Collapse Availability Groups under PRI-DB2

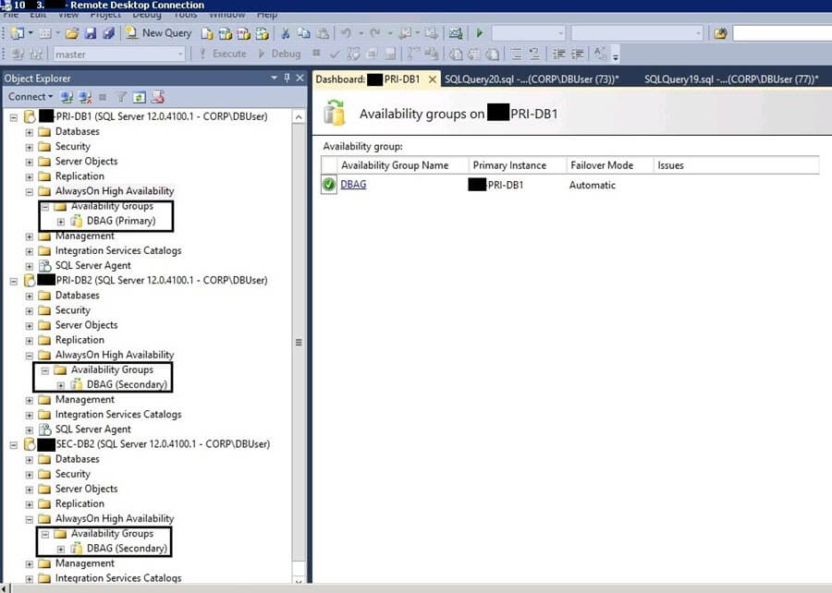[x=45, y=370]
